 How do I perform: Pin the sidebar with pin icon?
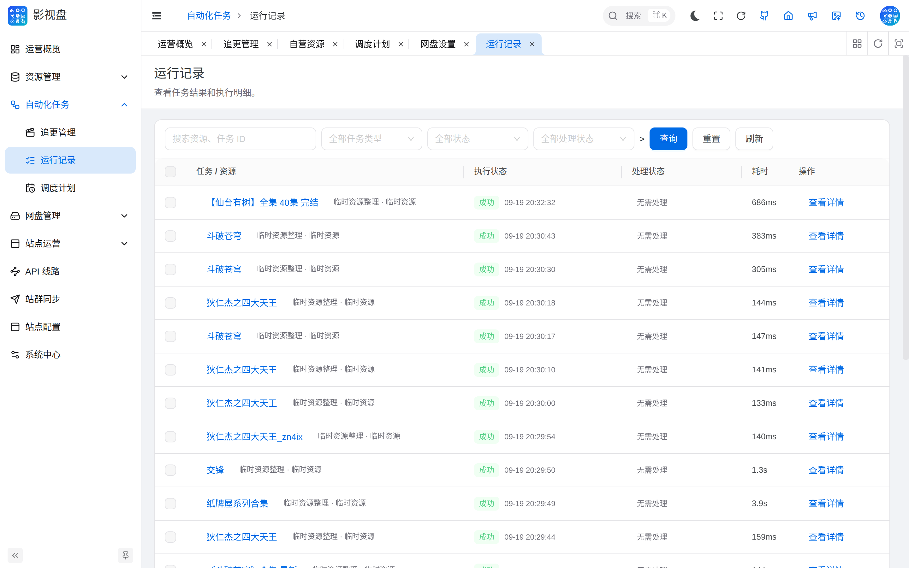point(125,555)
